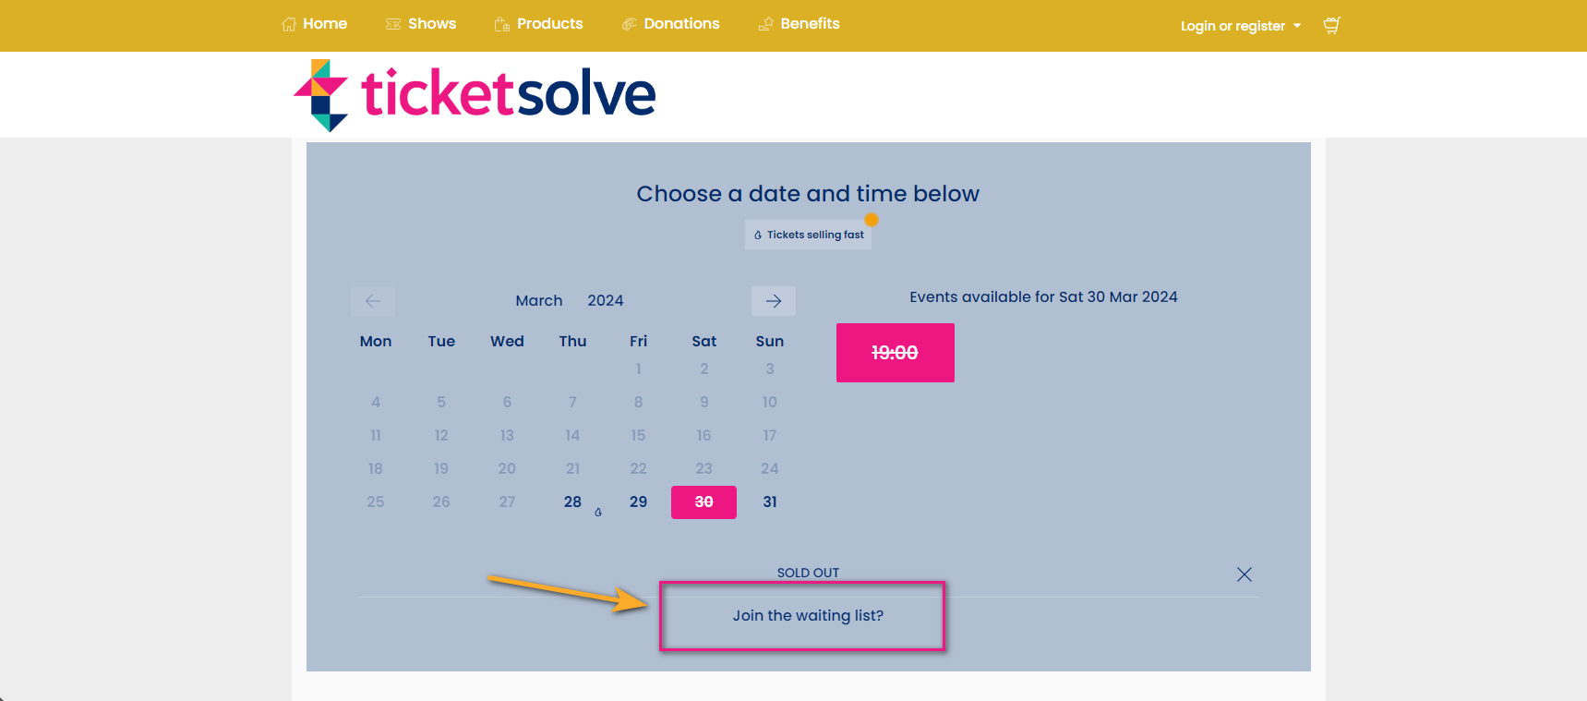The width and height of the screenshot is (1587, 701).
Task: Select the sold-out 19:00 time slot
Action: (x=894, y=352)
